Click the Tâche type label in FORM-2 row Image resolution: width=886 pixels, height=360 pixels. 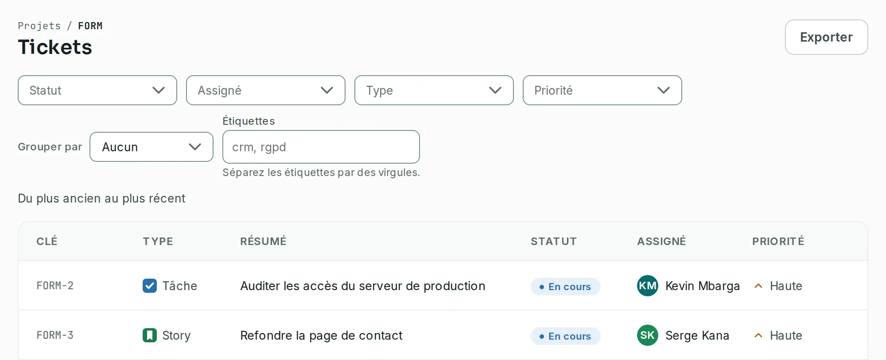coord(179,286)
